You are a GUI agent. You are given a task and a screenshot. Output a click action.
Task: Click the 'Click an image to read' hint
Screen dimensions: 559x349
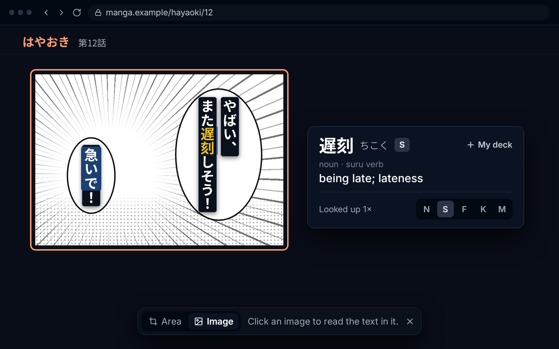pos(323,321)
